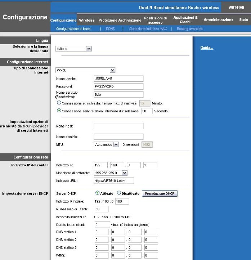Switch to Protezione Archiviazione tab
Image resolution: width=251 pixels, height=260 pixels.
click(120, 20)
